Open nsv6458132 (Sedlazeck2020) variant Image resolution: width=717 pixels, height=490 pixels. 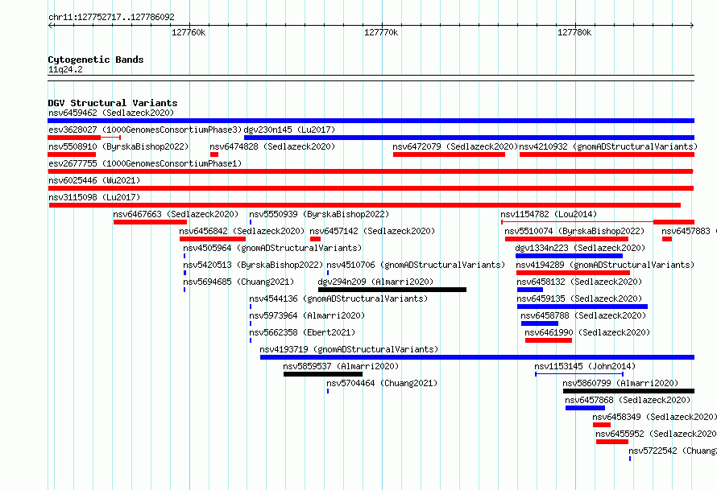tap(579, 282)
